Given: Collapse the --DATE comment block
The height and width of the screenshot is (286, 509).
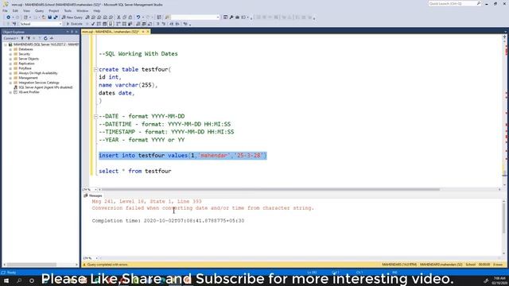Looking at the screenshot, I should [x=95, y=116].
